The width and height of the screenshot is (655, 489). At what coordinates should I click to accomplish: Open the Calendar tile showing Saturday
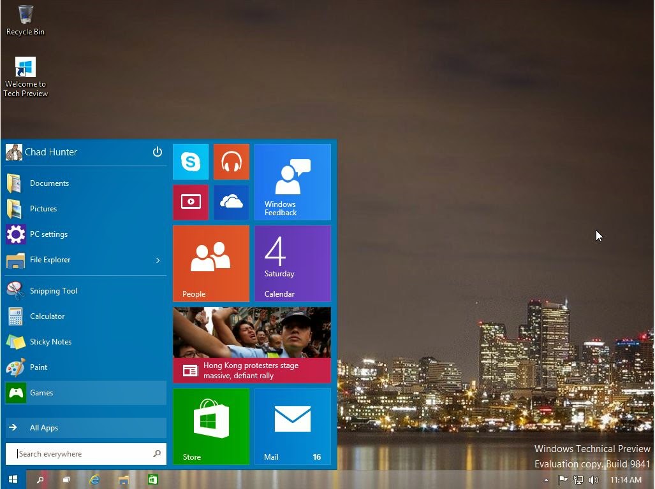click(293, 264)
